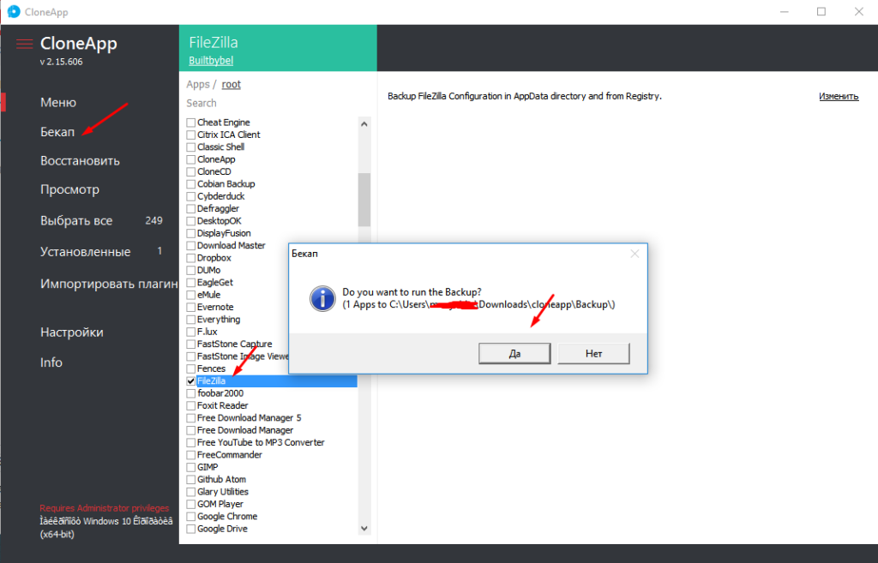Open the Восстановить menu item
Viewport: 878px width, 563px height.
click(80, 161)
